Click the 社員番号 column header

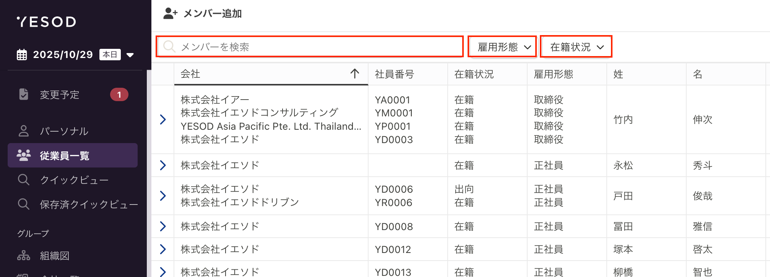(x=395, y=74)
